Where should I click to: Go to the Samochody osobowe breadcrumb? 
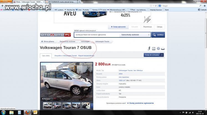pyautogui.click(x=67, y=42)
